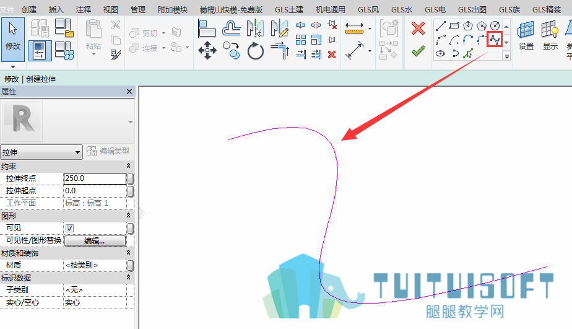Image resolution: width=572 pixels, height=329 pixels.
Task: Expand the draw gallery more button
Action: tap(507, 56)
